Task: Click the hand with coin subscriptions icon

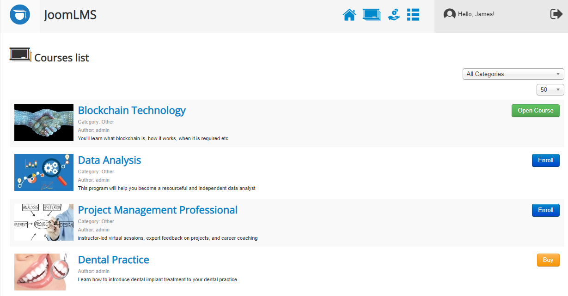Action: point(394,15)
